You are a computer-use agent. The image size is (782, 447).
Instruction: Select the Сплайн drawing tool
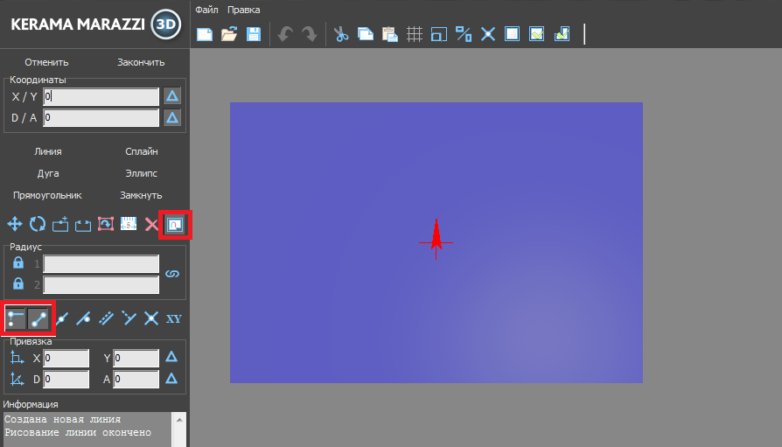(x=142, y=151)
